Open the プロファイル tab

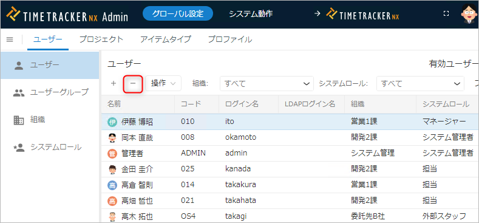pyautogui.click(x=230, y=39)
